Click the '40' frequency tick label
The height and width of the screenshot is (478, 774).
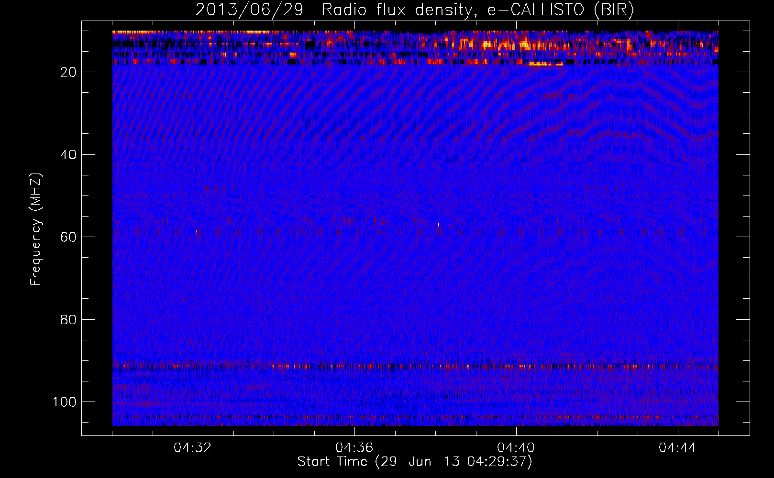click(x=68, y=154)
